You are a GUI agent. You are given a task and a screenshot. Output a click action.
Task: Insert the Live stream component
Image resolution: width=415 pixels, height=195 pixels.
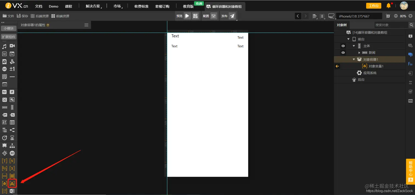pyautogui.click(x=4, y=84)
